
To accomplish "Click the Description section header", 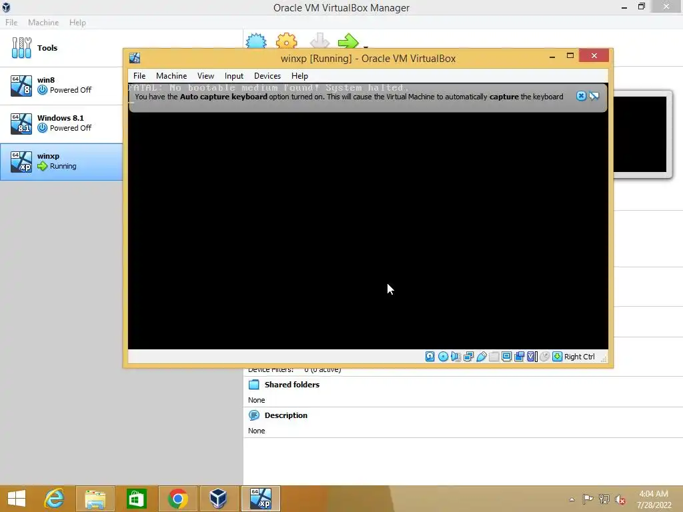I will coord(285,415).
